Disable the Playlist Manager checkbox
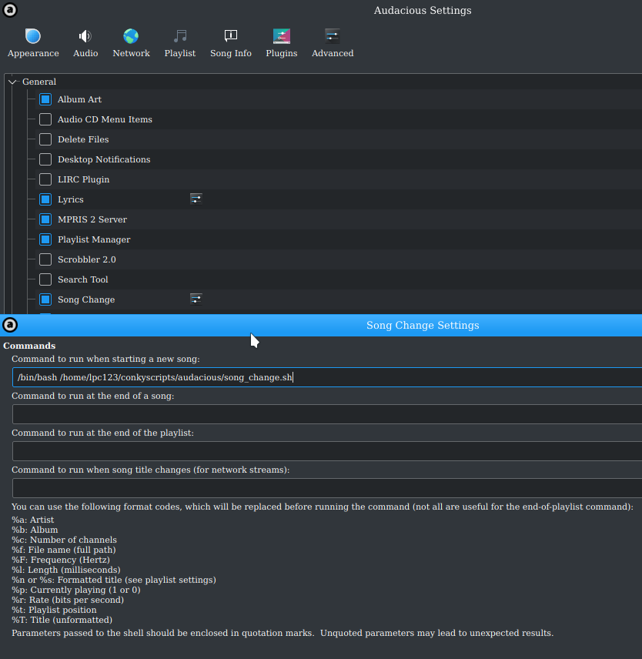The image size is (642, 659). coord(45,239)
